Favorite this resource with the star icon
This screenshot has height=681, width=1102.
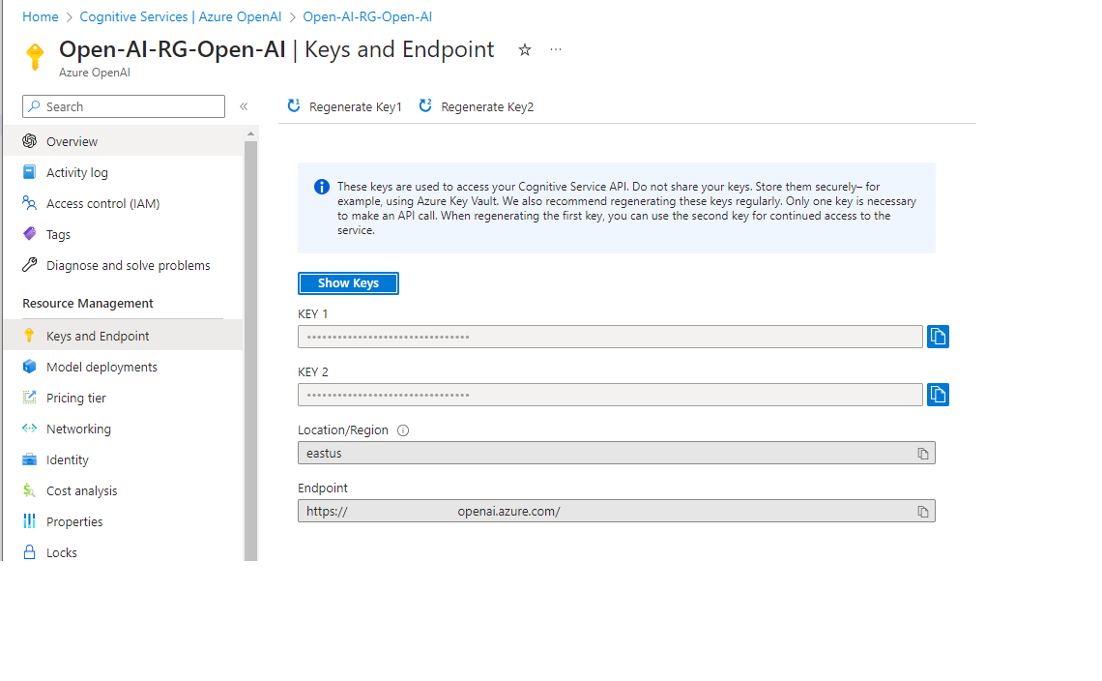click(524, 50)
